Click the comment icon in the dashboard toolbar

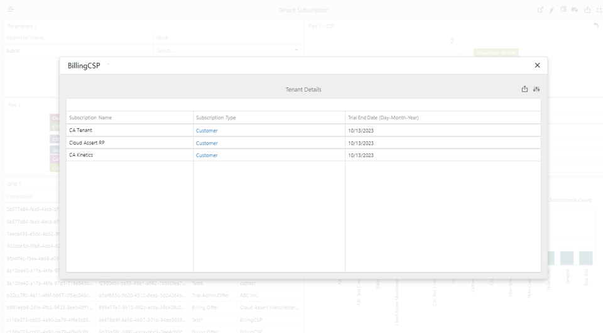pos(575,10)
